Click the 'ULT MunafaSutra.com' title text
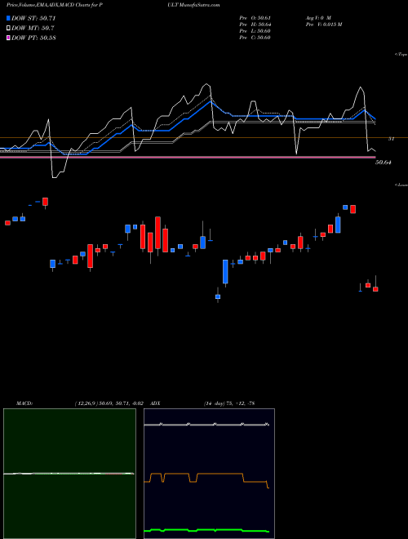408x539 pixels. pos(193,5)
